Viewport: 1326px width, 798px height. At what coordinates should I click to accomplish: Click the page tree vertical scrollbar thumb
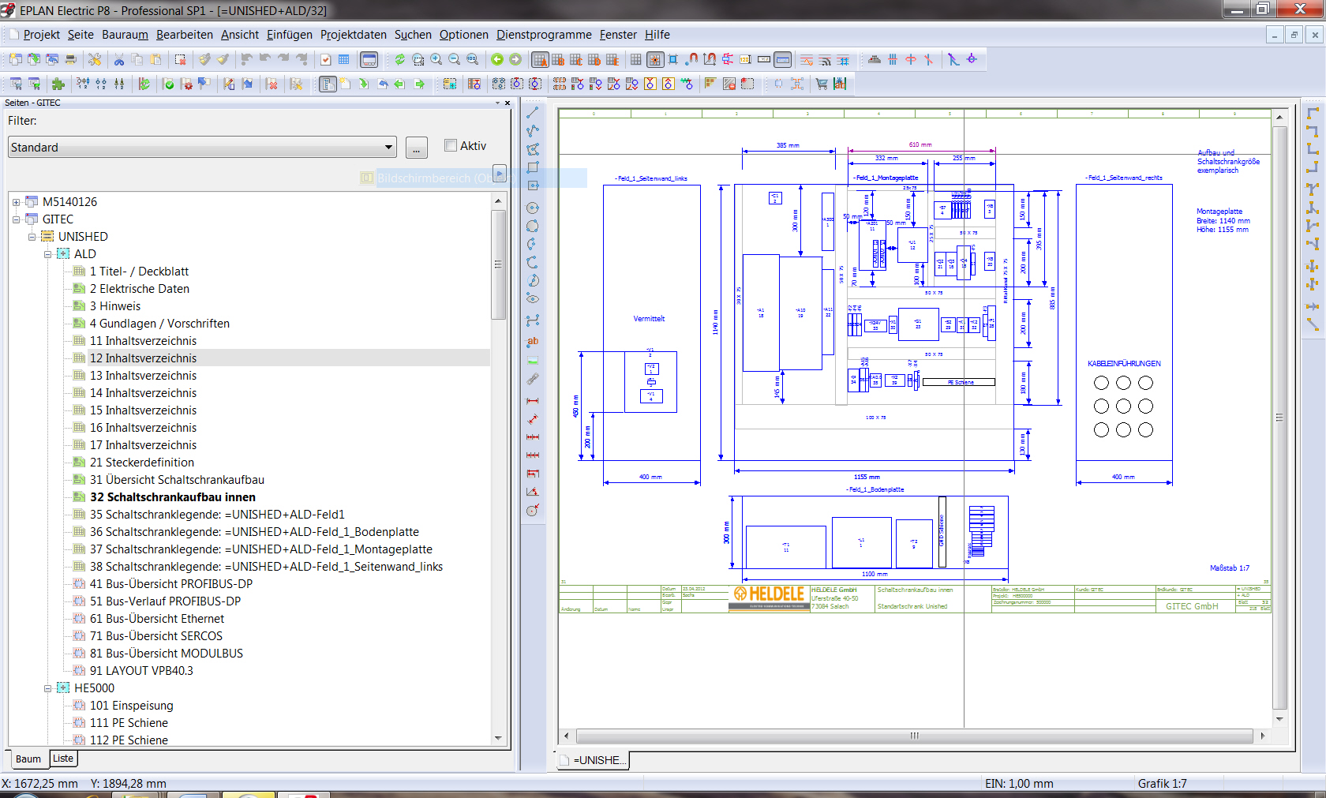point(498,264)
